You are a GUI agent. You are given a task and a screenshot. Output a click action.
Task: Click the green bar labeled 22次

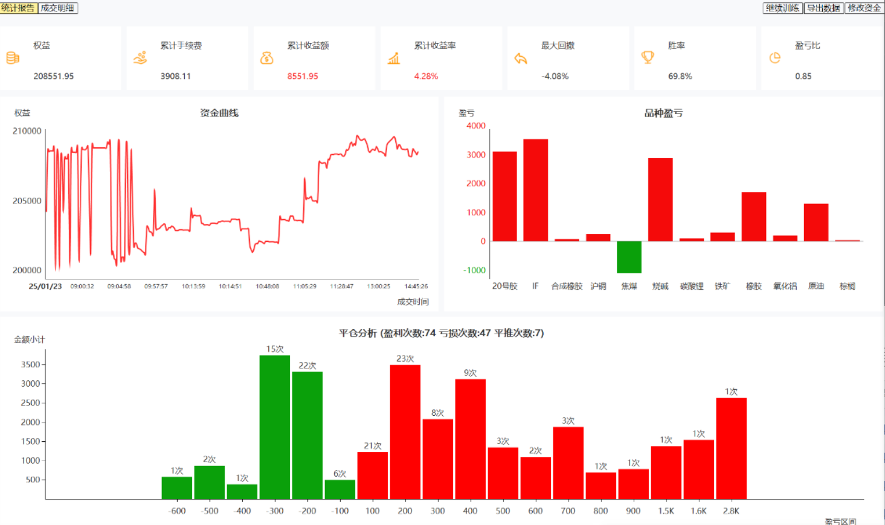coord(307,435)
